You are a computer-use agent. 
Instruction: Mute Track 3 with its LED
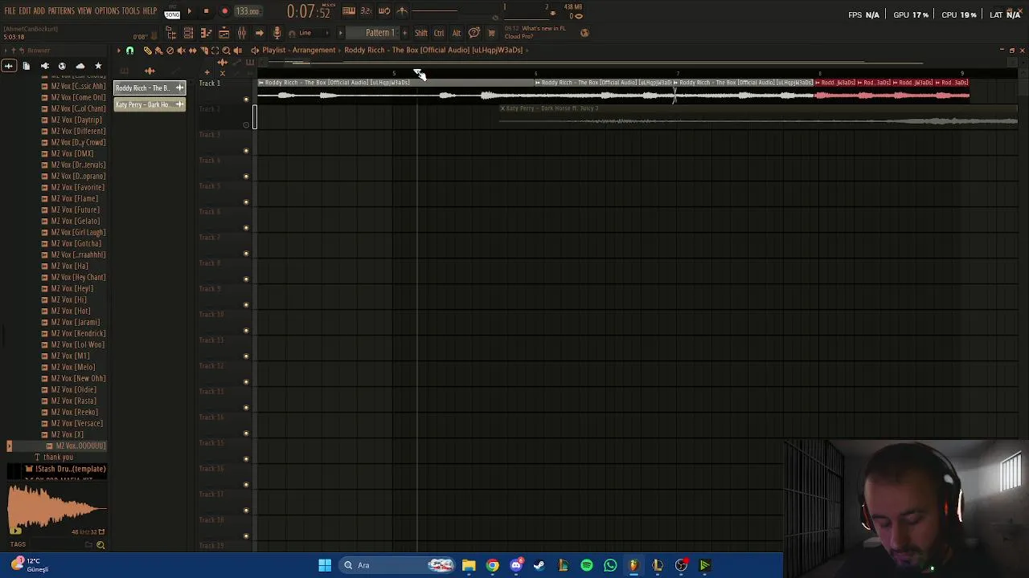(246, 150)
